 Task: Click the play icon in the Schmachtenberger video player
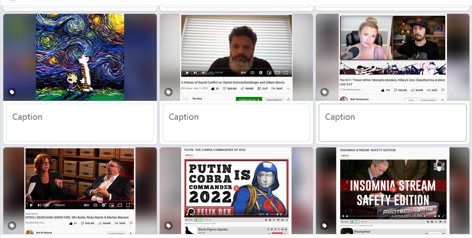coord(187,73)
